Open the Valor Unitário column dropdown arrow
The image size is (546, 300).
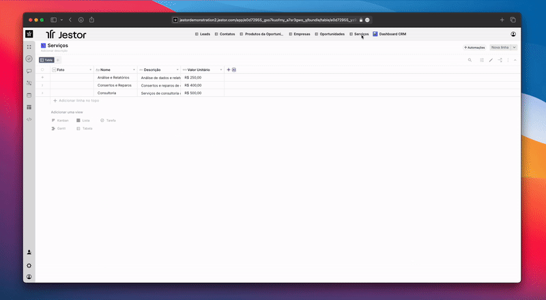click(221, 70)
